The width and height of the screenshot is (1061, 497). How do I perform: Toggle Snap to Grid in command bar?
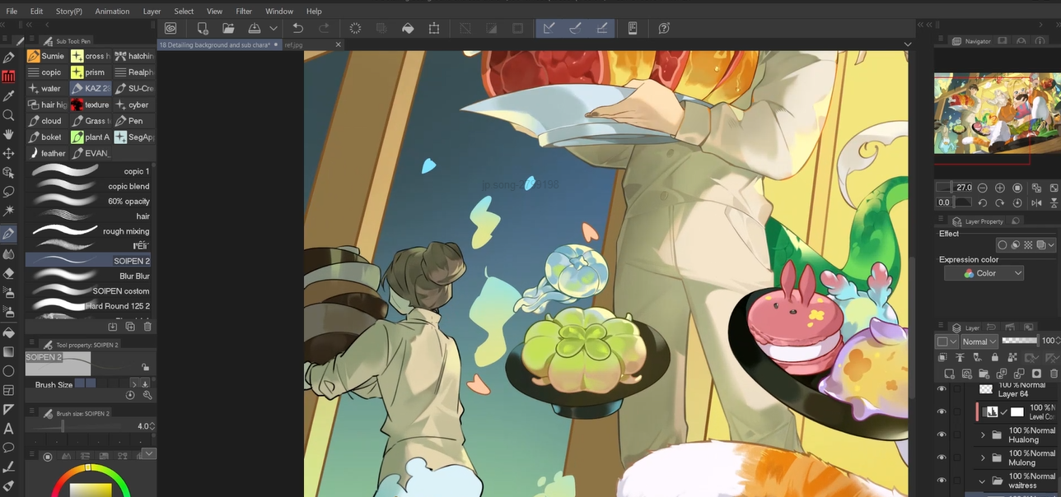601,28
